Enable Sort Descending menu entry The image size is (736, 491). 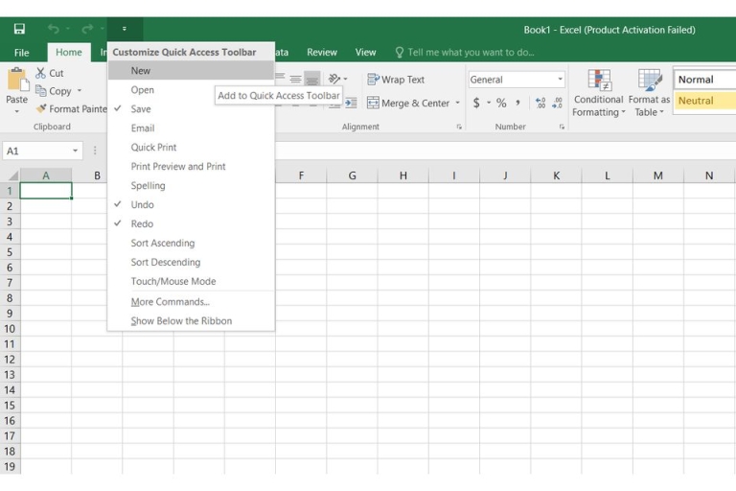191,263
